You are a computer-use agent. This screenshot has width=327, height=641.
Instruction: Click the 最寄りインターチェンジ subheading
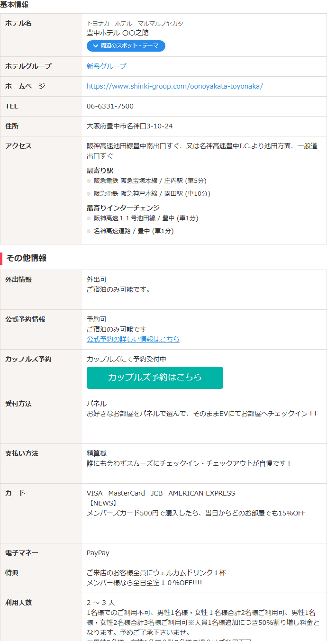click(x=123, y=208)
